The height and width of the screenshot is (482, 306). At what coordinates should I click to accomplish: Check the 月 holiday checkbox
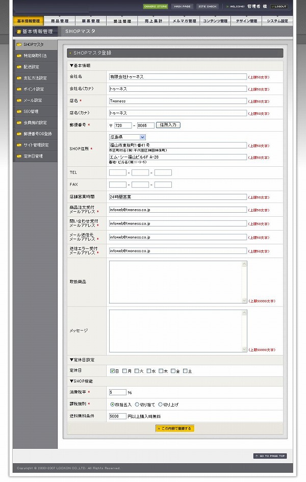[124, 371]
